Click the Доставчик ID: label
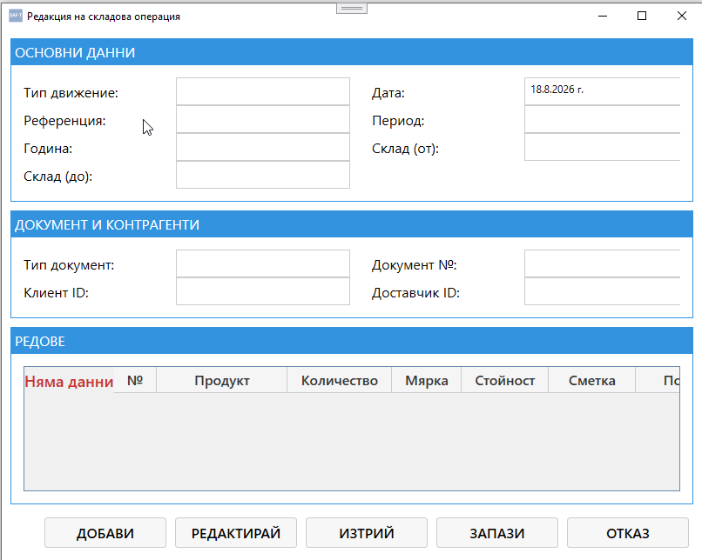Image resolution: width=702 pixels, height=560 pixels. pyautogui.click(x=416, y=293)
